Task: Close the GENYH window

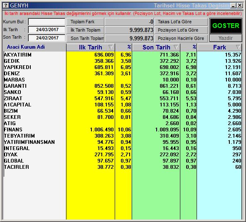Action: 240,6
